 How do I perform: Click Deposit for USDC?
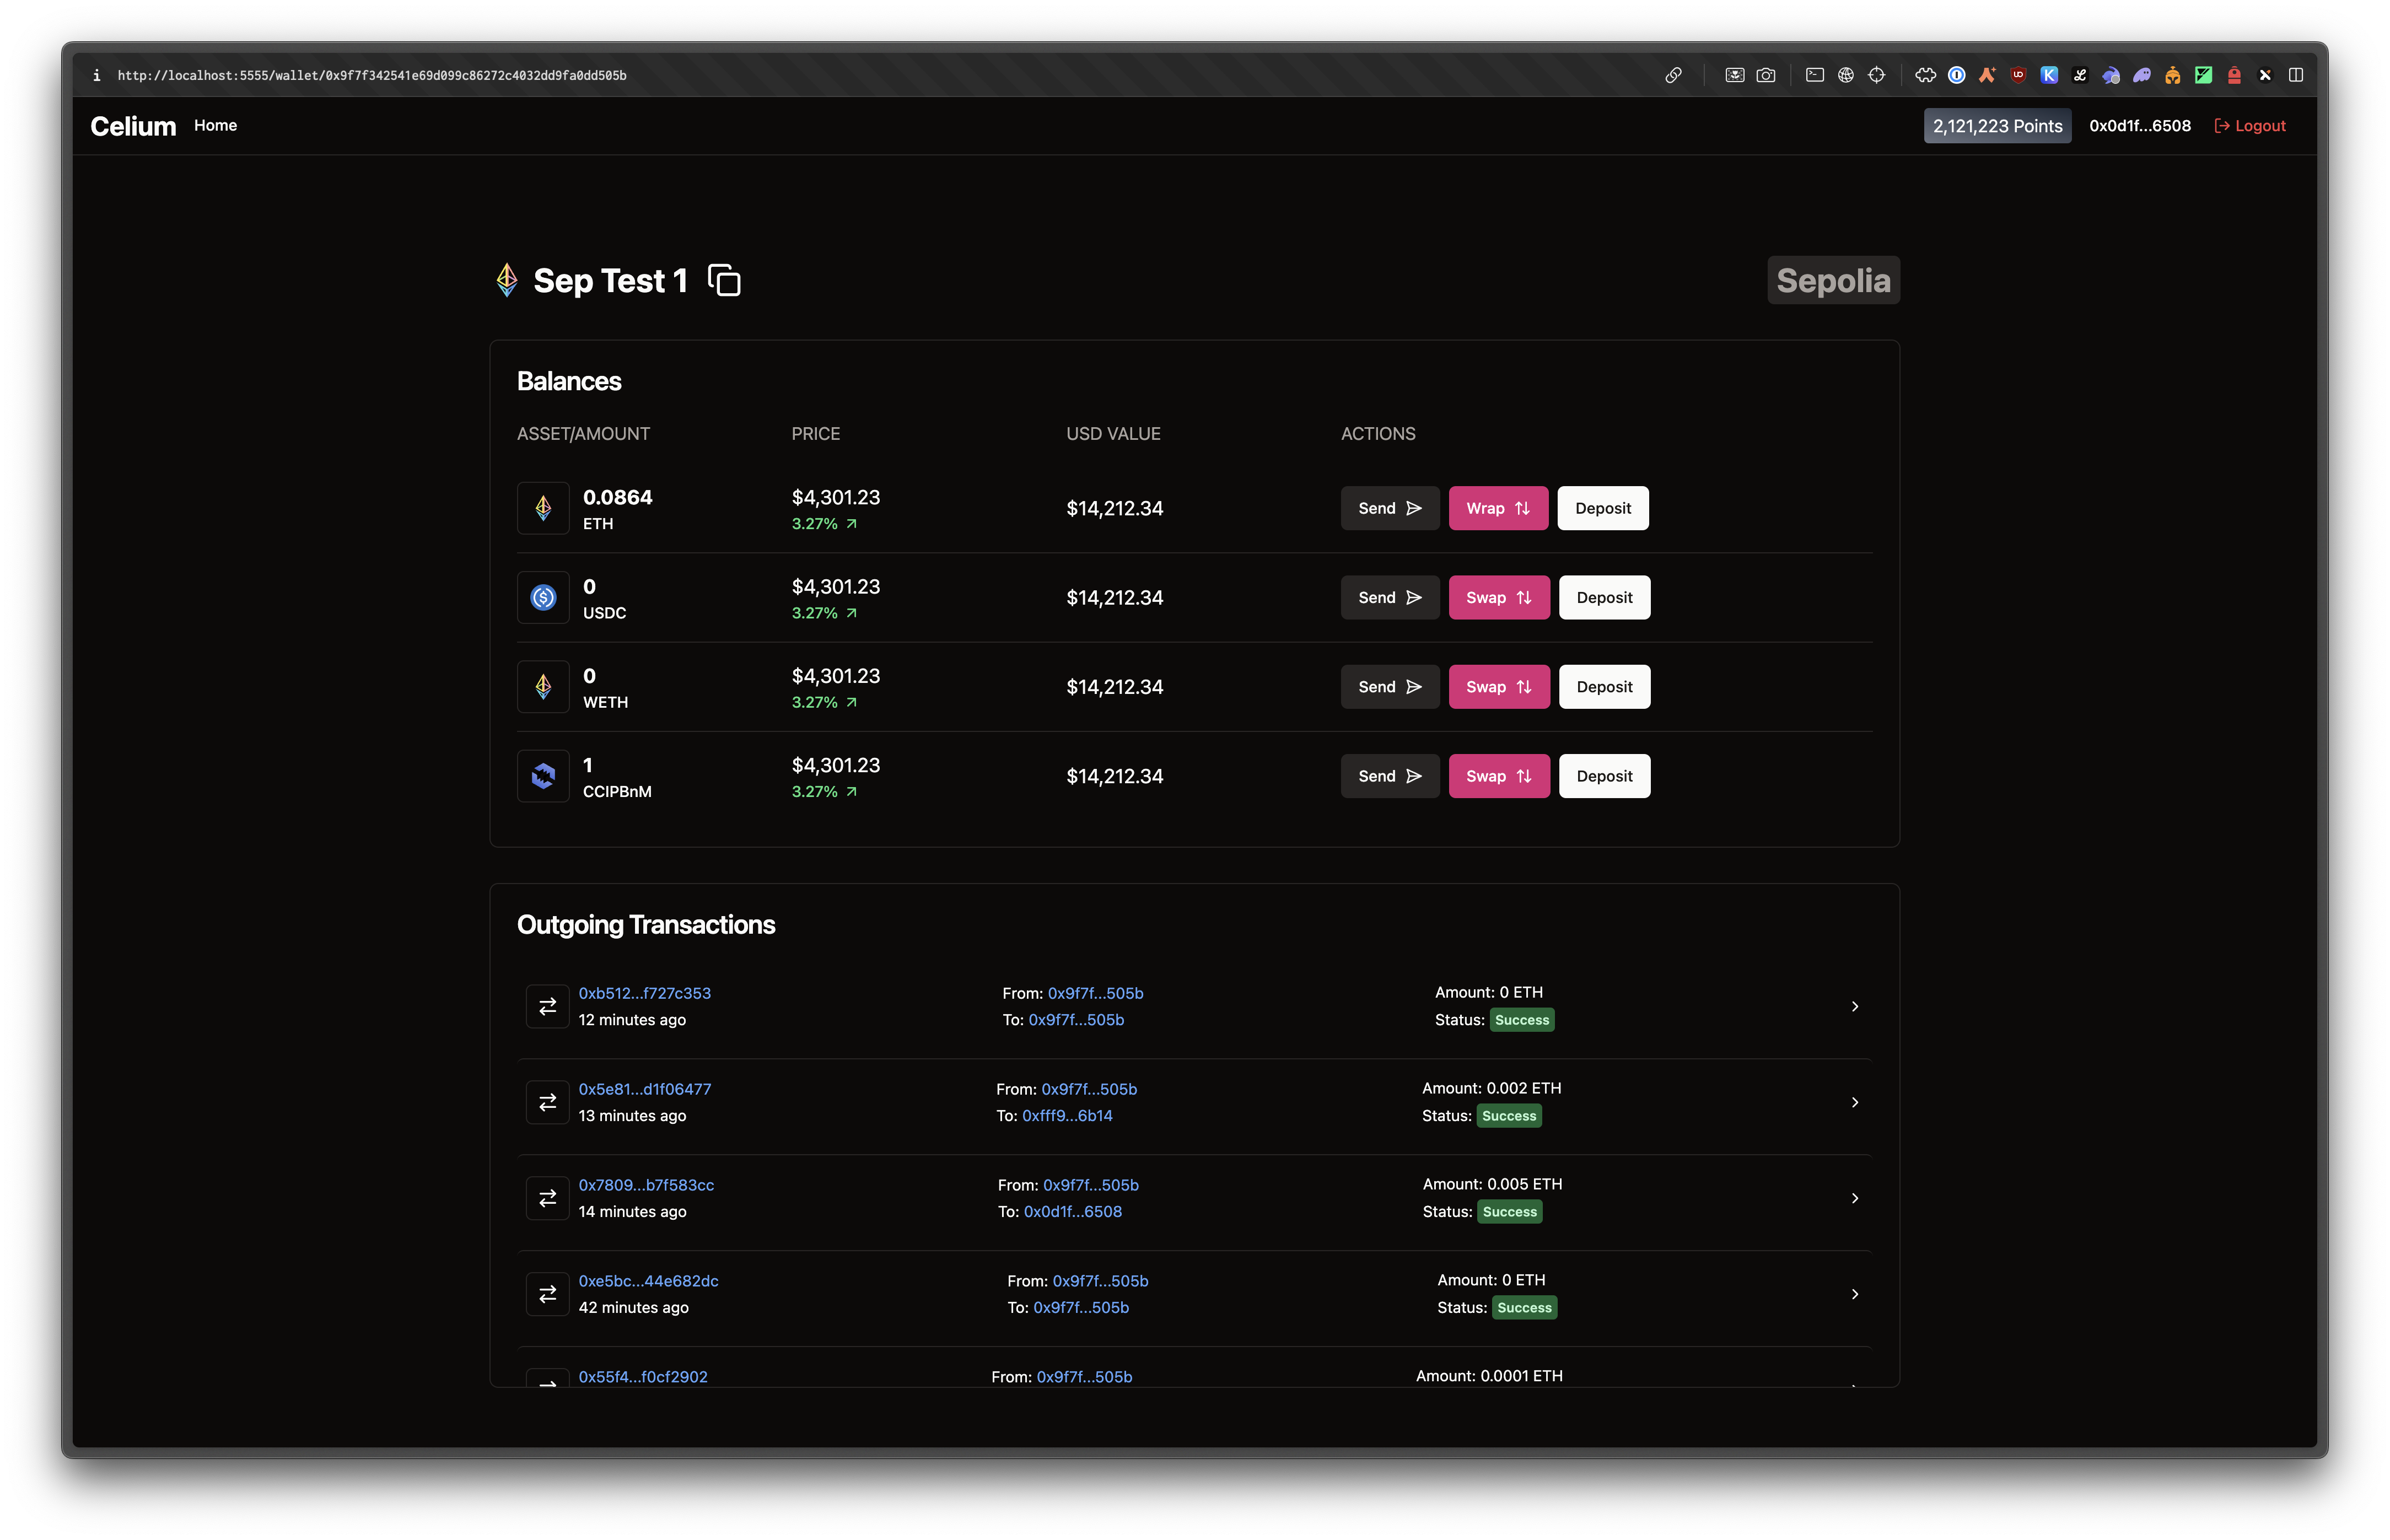(1603, 597)
